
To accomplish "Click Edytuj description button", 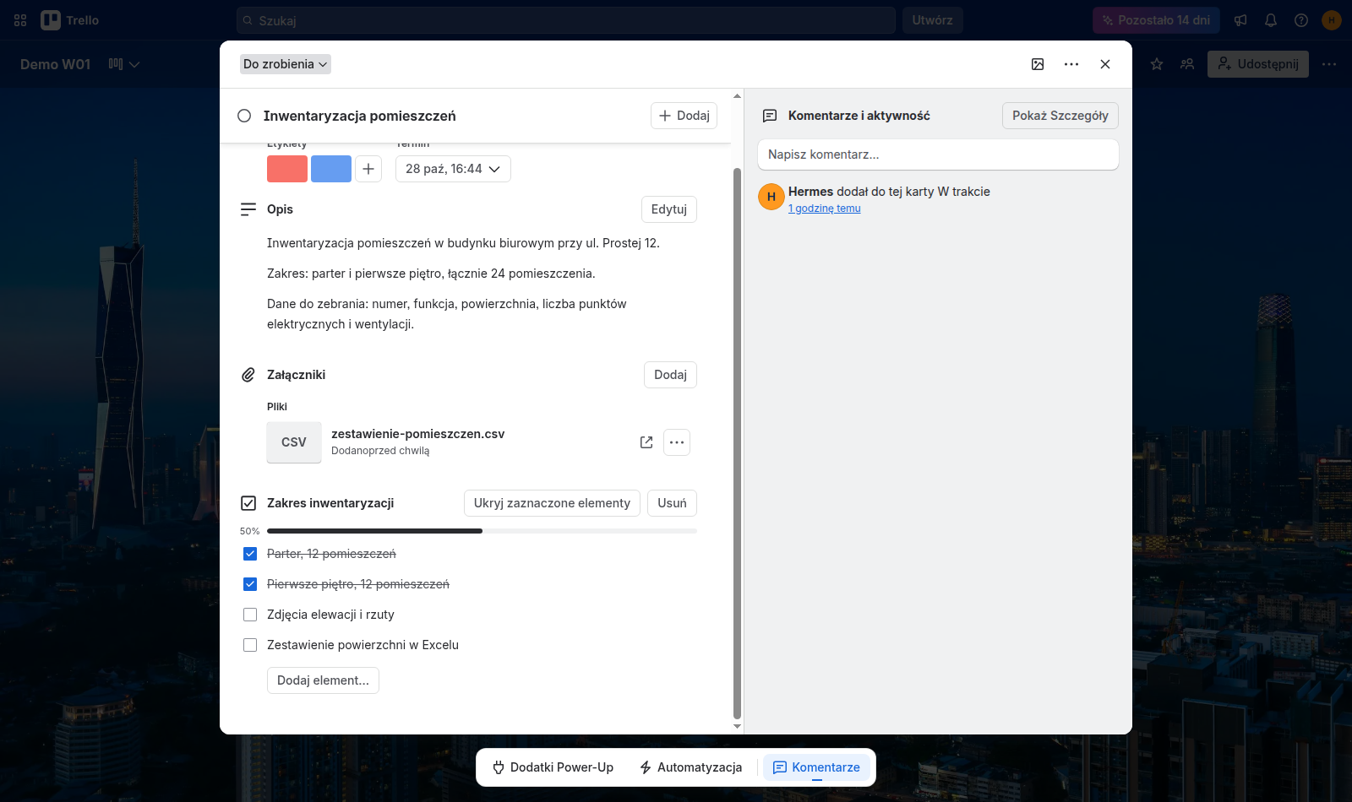I will [669, 209].
